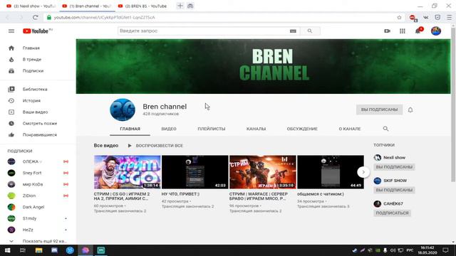Open the account avatar menu
The image size is (456, 256).
(x=435, y=31)
